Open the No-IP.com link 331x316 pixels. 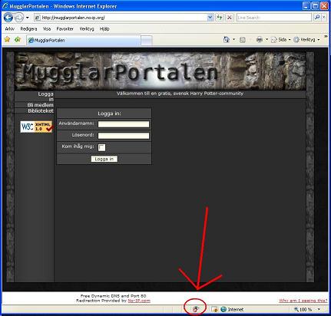(139, 301)
